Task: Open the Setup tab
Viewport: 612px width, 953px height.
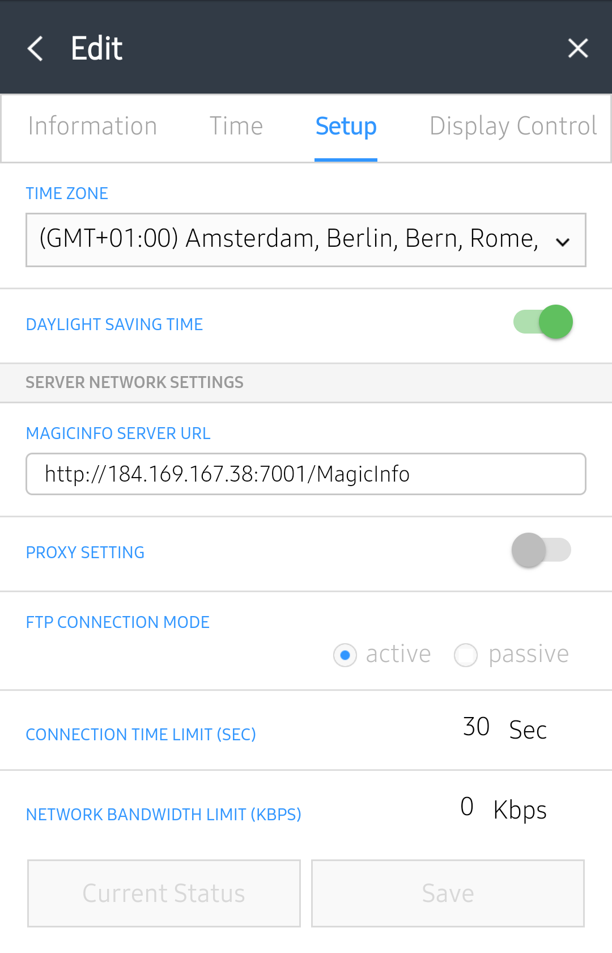Action: pos(346,127)
